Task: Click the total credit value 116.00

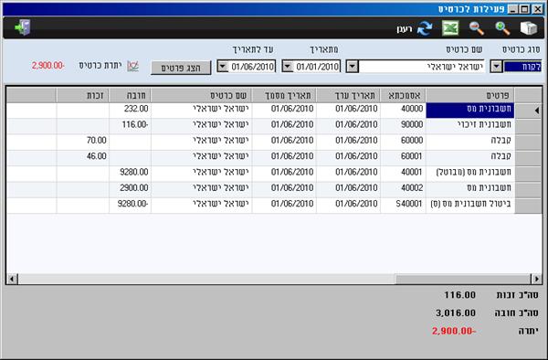Action: [459, 295]
